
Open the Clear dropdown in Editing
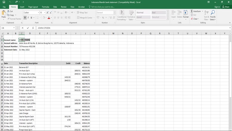tap(195, 19)
